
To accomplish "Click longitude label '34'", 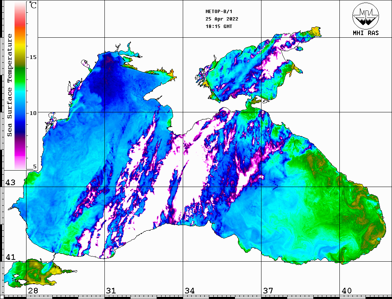I will click(x=189, y=291).
